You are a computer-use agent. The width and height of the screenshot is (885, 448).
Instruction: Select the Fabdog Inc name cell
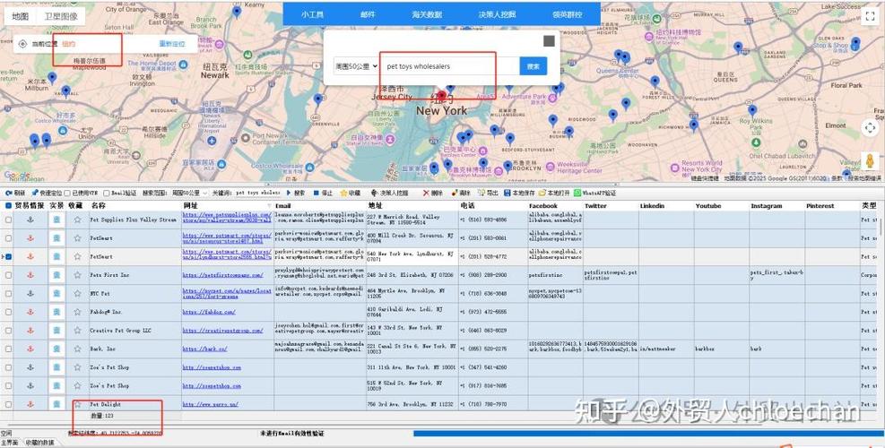tap(134, 312)
